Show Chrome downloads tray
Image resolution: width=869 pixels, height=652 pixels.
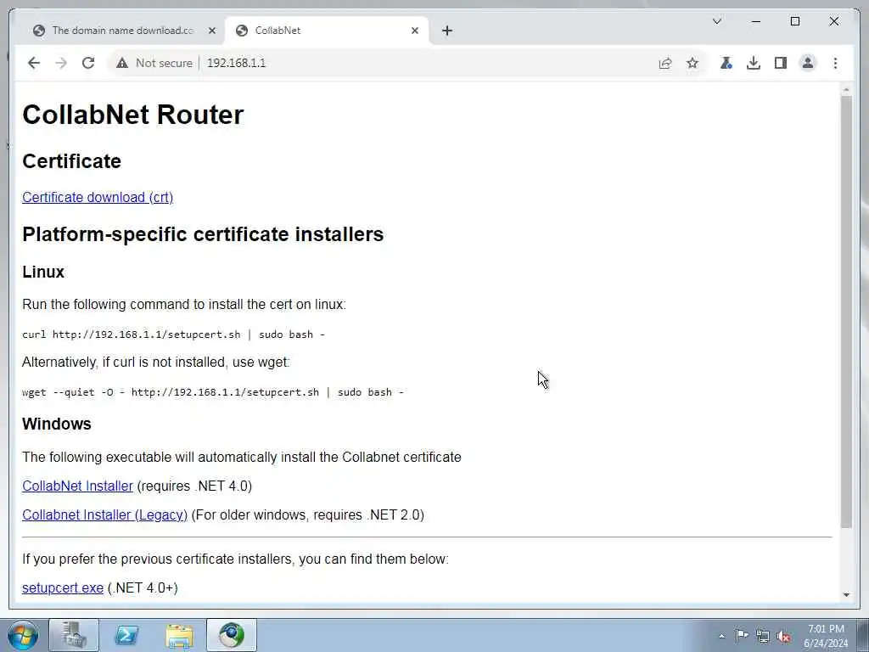(x=754, y=63)
